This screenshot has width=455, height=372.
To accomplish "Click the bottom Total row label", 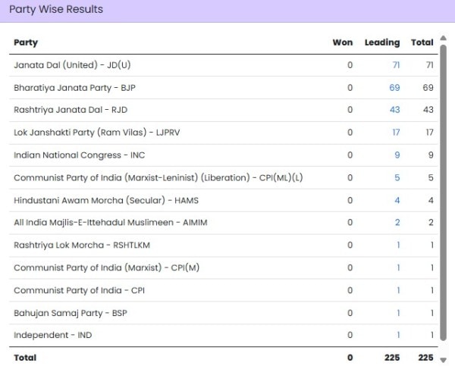I will pyautogui.click(x=25, y=358).
